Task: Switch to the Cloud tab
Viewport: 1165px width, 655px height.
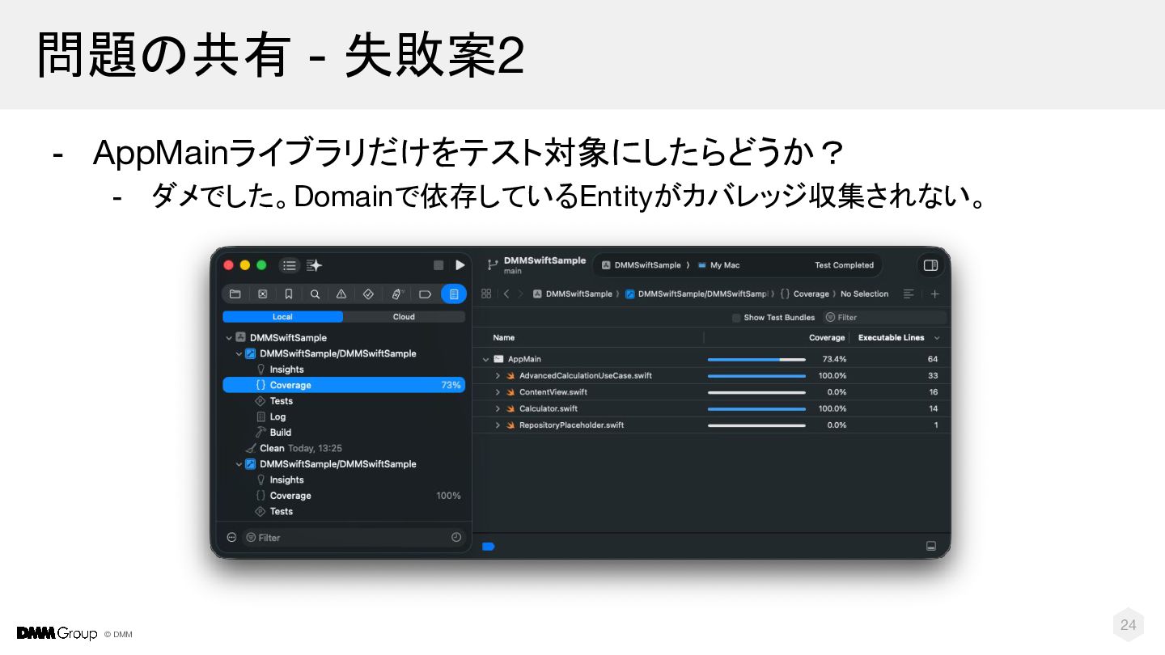Action: click(404, 317)
